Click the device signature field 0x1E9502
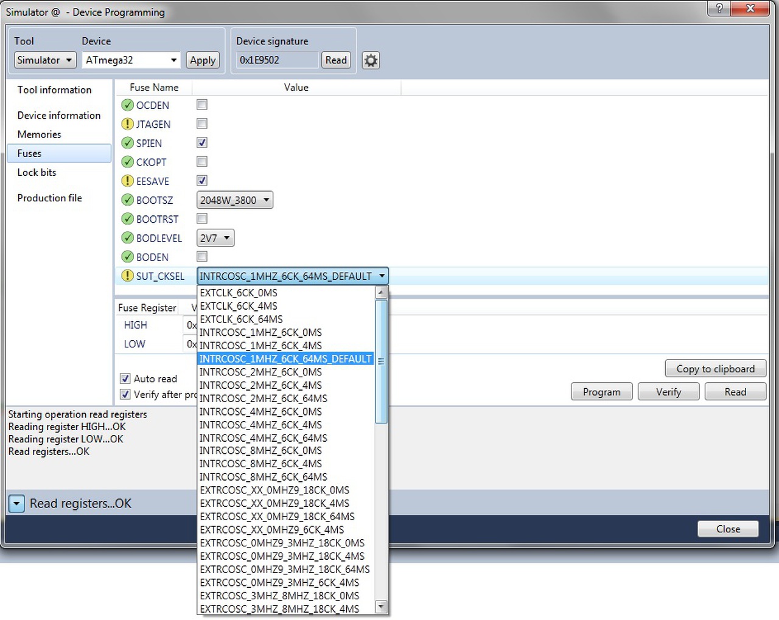This screenshot has height=620, width=779. click(277, 60)
